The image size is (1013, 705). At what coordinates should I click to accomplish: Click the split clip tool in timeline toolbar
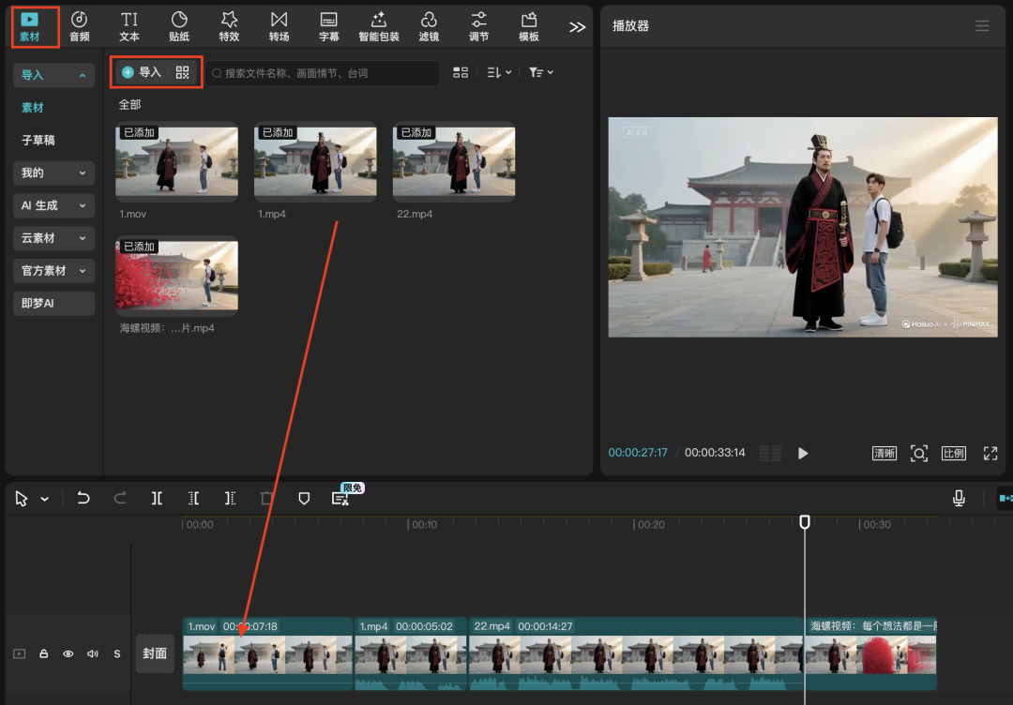(157, 499)
